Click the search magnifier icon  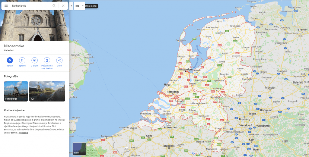pyautogui.click(x=54, y=6)
